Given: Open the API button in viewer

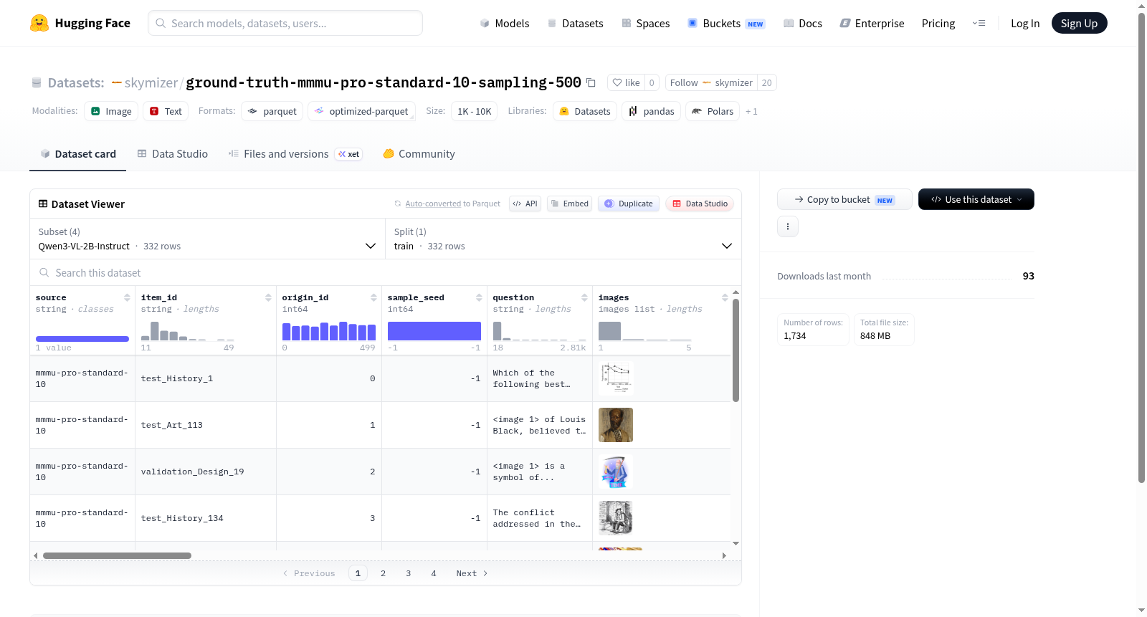Looking at the screenshot, I should tap(525, 204).
